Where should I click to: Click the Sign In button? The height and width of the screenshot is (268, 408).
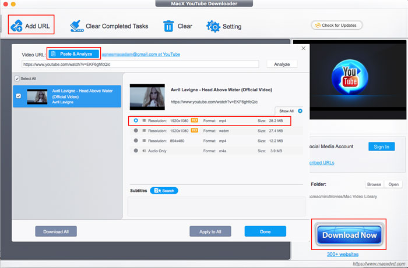[x=381, y=146]
